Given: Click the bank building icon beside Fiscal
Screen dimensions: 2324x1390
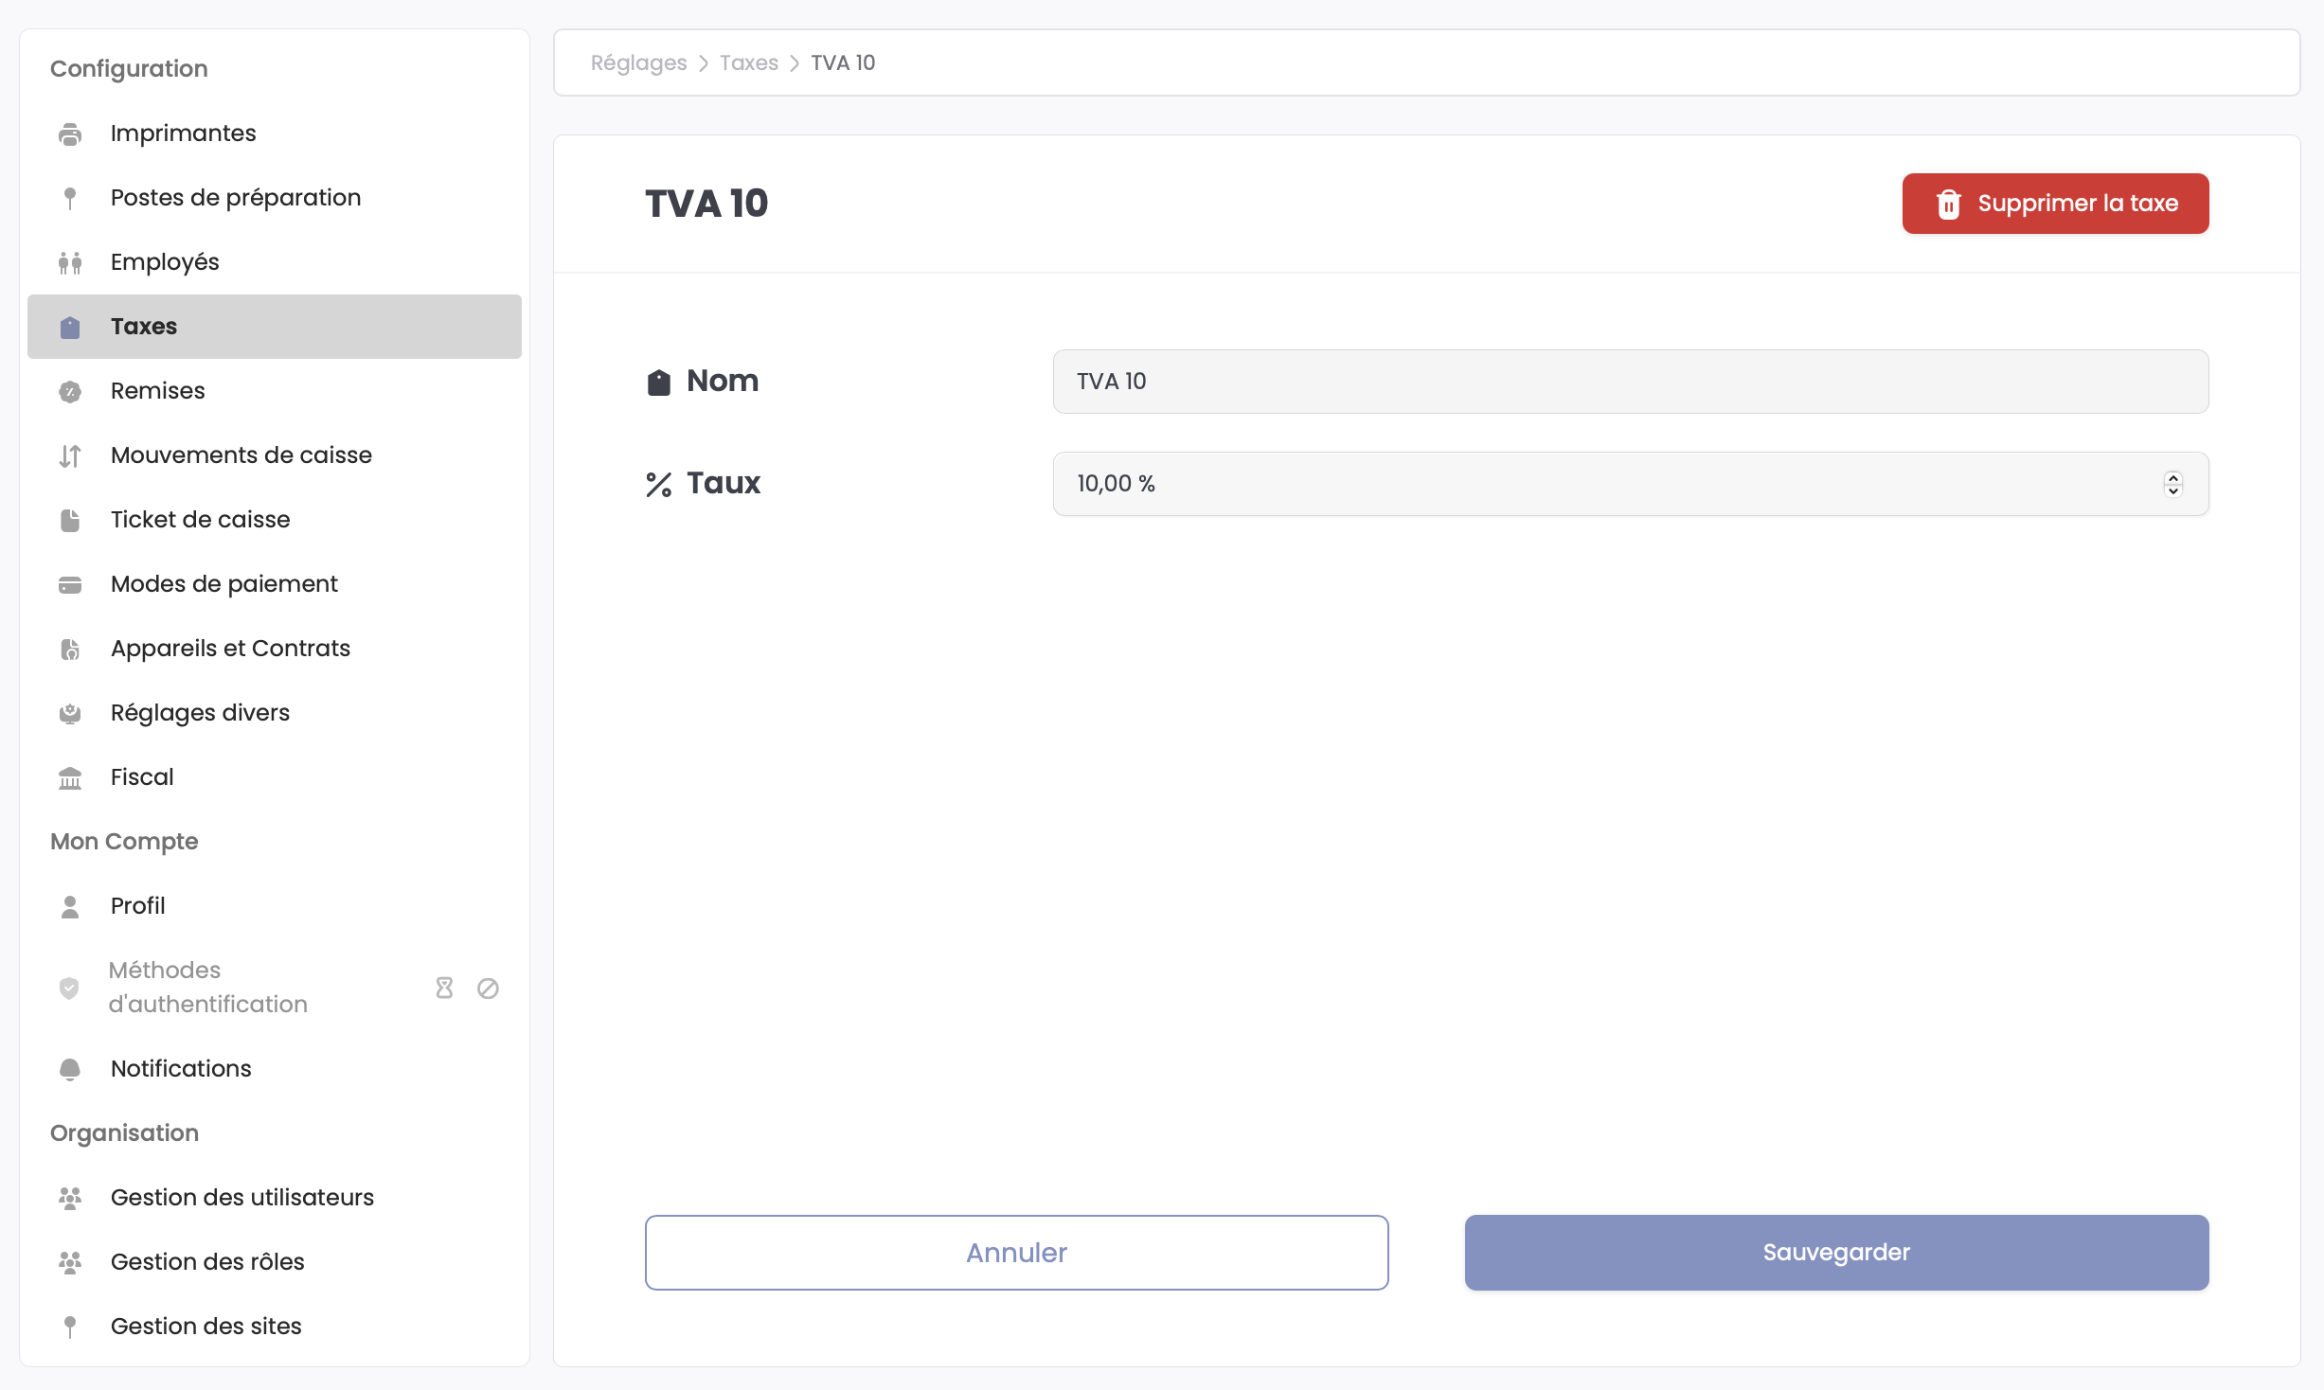Looking at the screenshot, I should pos(70,778).
